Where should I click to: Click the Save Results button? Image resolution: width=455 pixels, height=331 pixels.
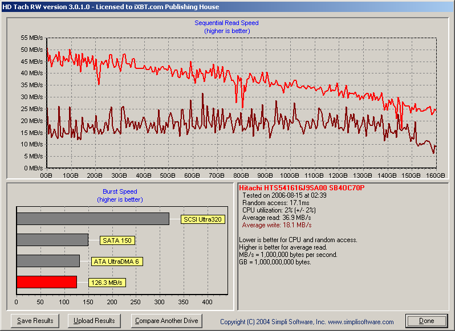click(x=35, y=321)
